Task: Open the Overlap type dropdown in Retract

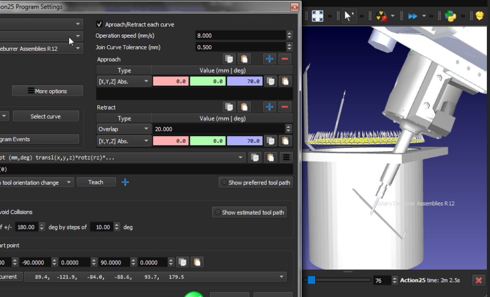Action: (x=124, y=129)
